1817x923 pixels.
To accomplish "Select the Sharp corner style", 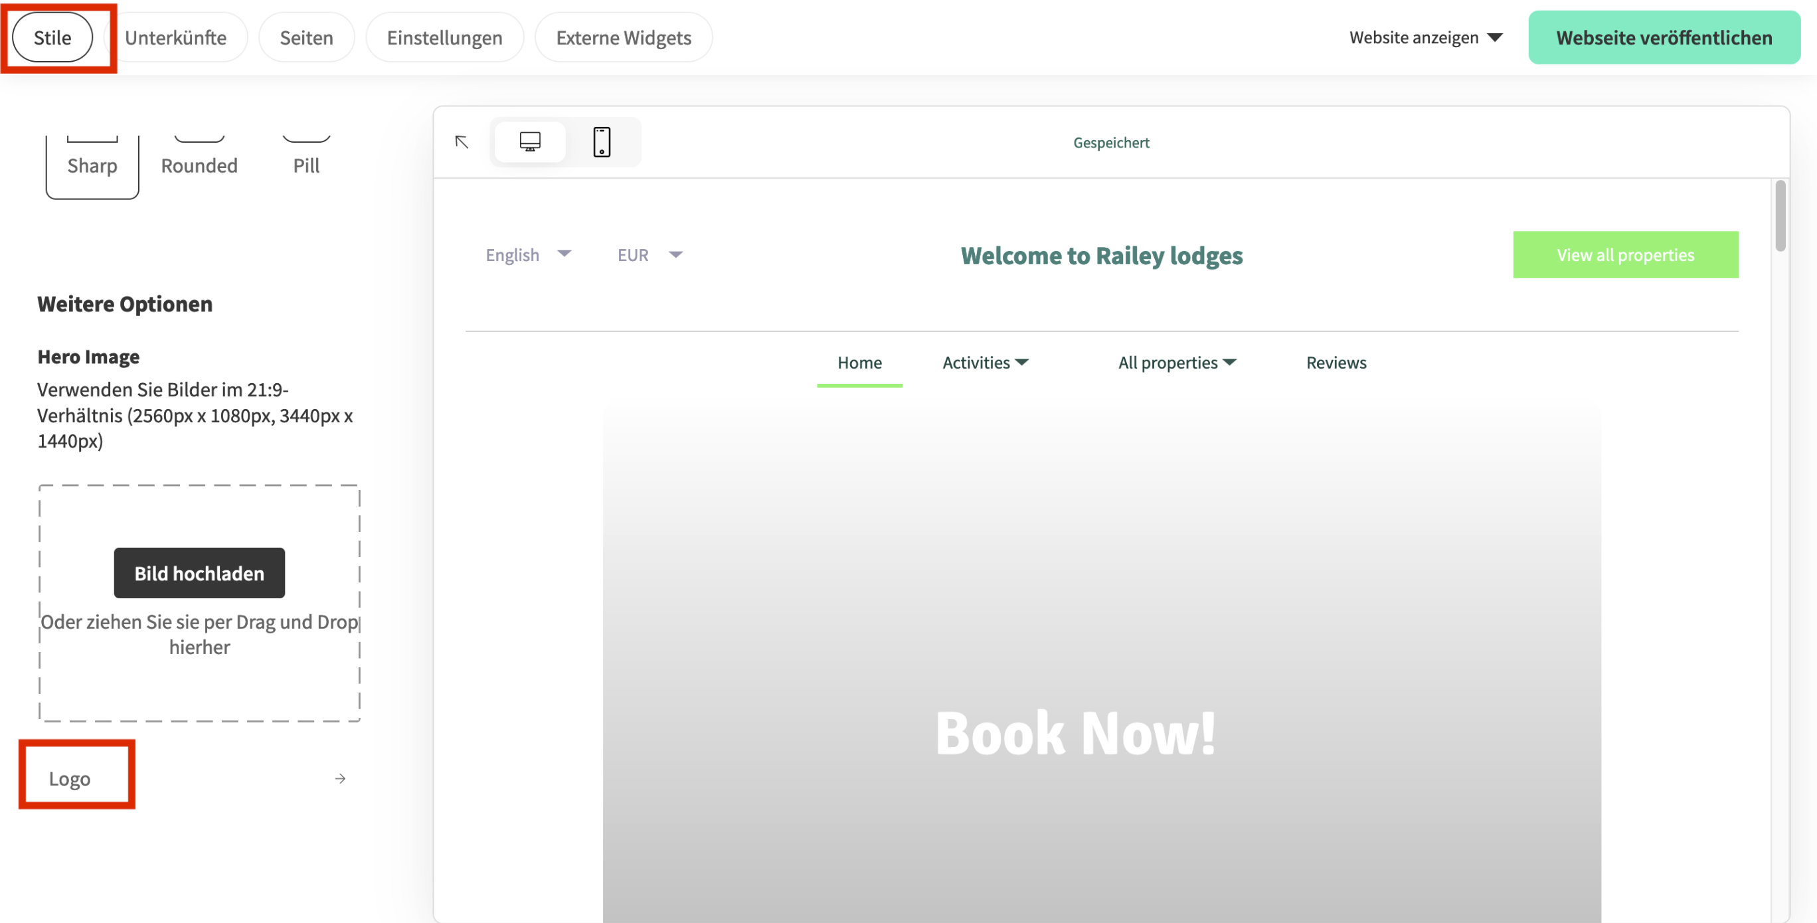I will click(92, 165).
